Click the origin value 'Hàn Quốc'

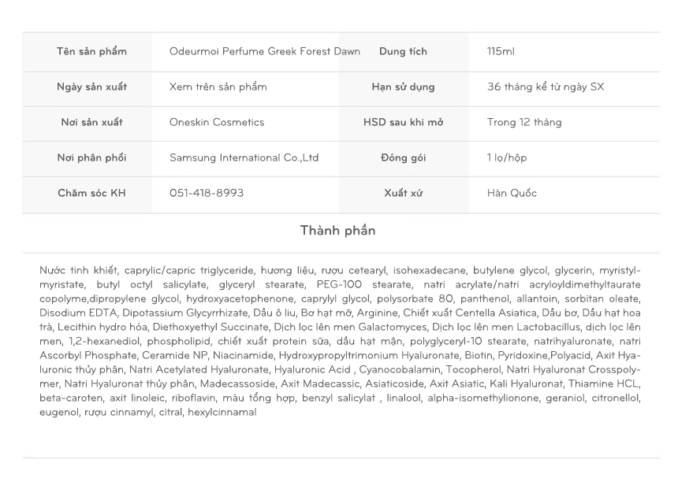tap(512, 194)
